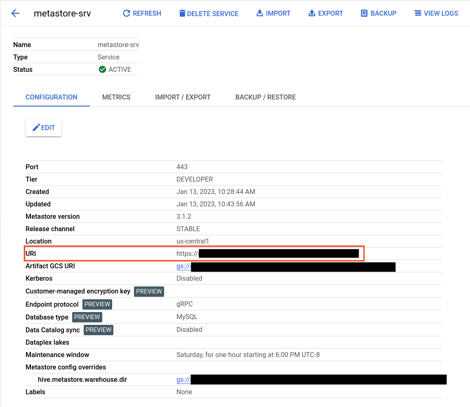Open the Artifact GCS URI gs:// link
The image size is (470, 407).
(x=183, y=266)
